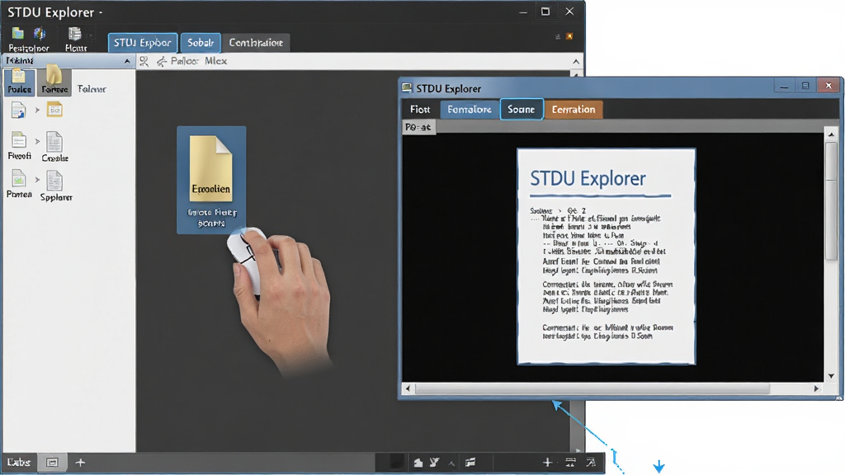Switch to the STUJ Expbor tab in main window

point(142,43)
